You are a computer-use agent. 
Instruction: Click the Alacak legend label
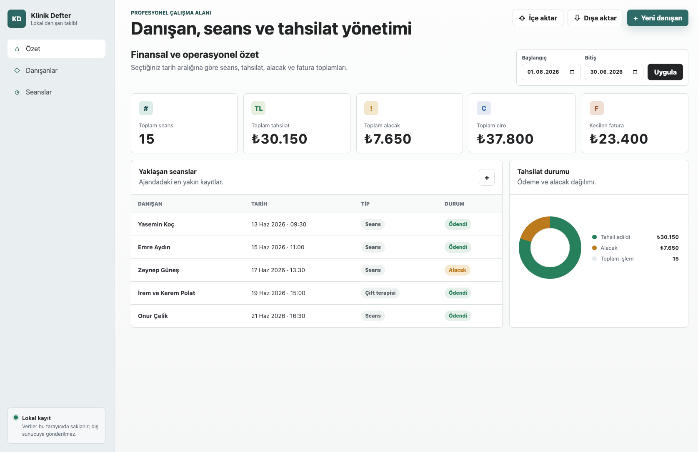(609, 248)
